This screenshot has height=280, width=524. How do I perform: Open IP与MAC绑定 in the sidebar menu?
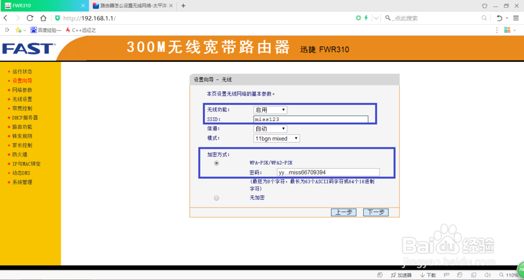coord(26,164)
